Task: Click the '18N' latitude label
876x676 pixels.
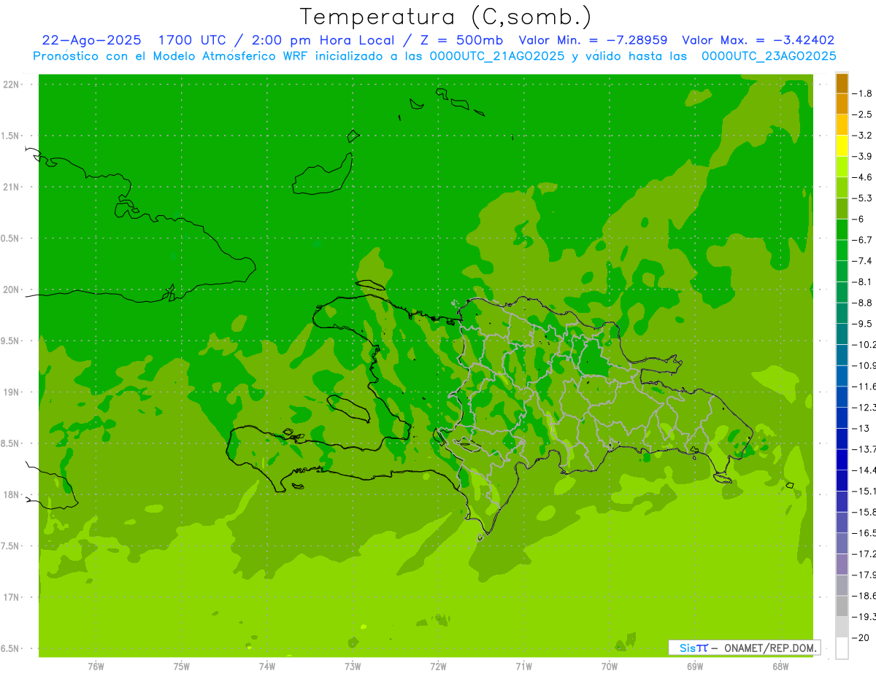Action: tap(12, 494)
